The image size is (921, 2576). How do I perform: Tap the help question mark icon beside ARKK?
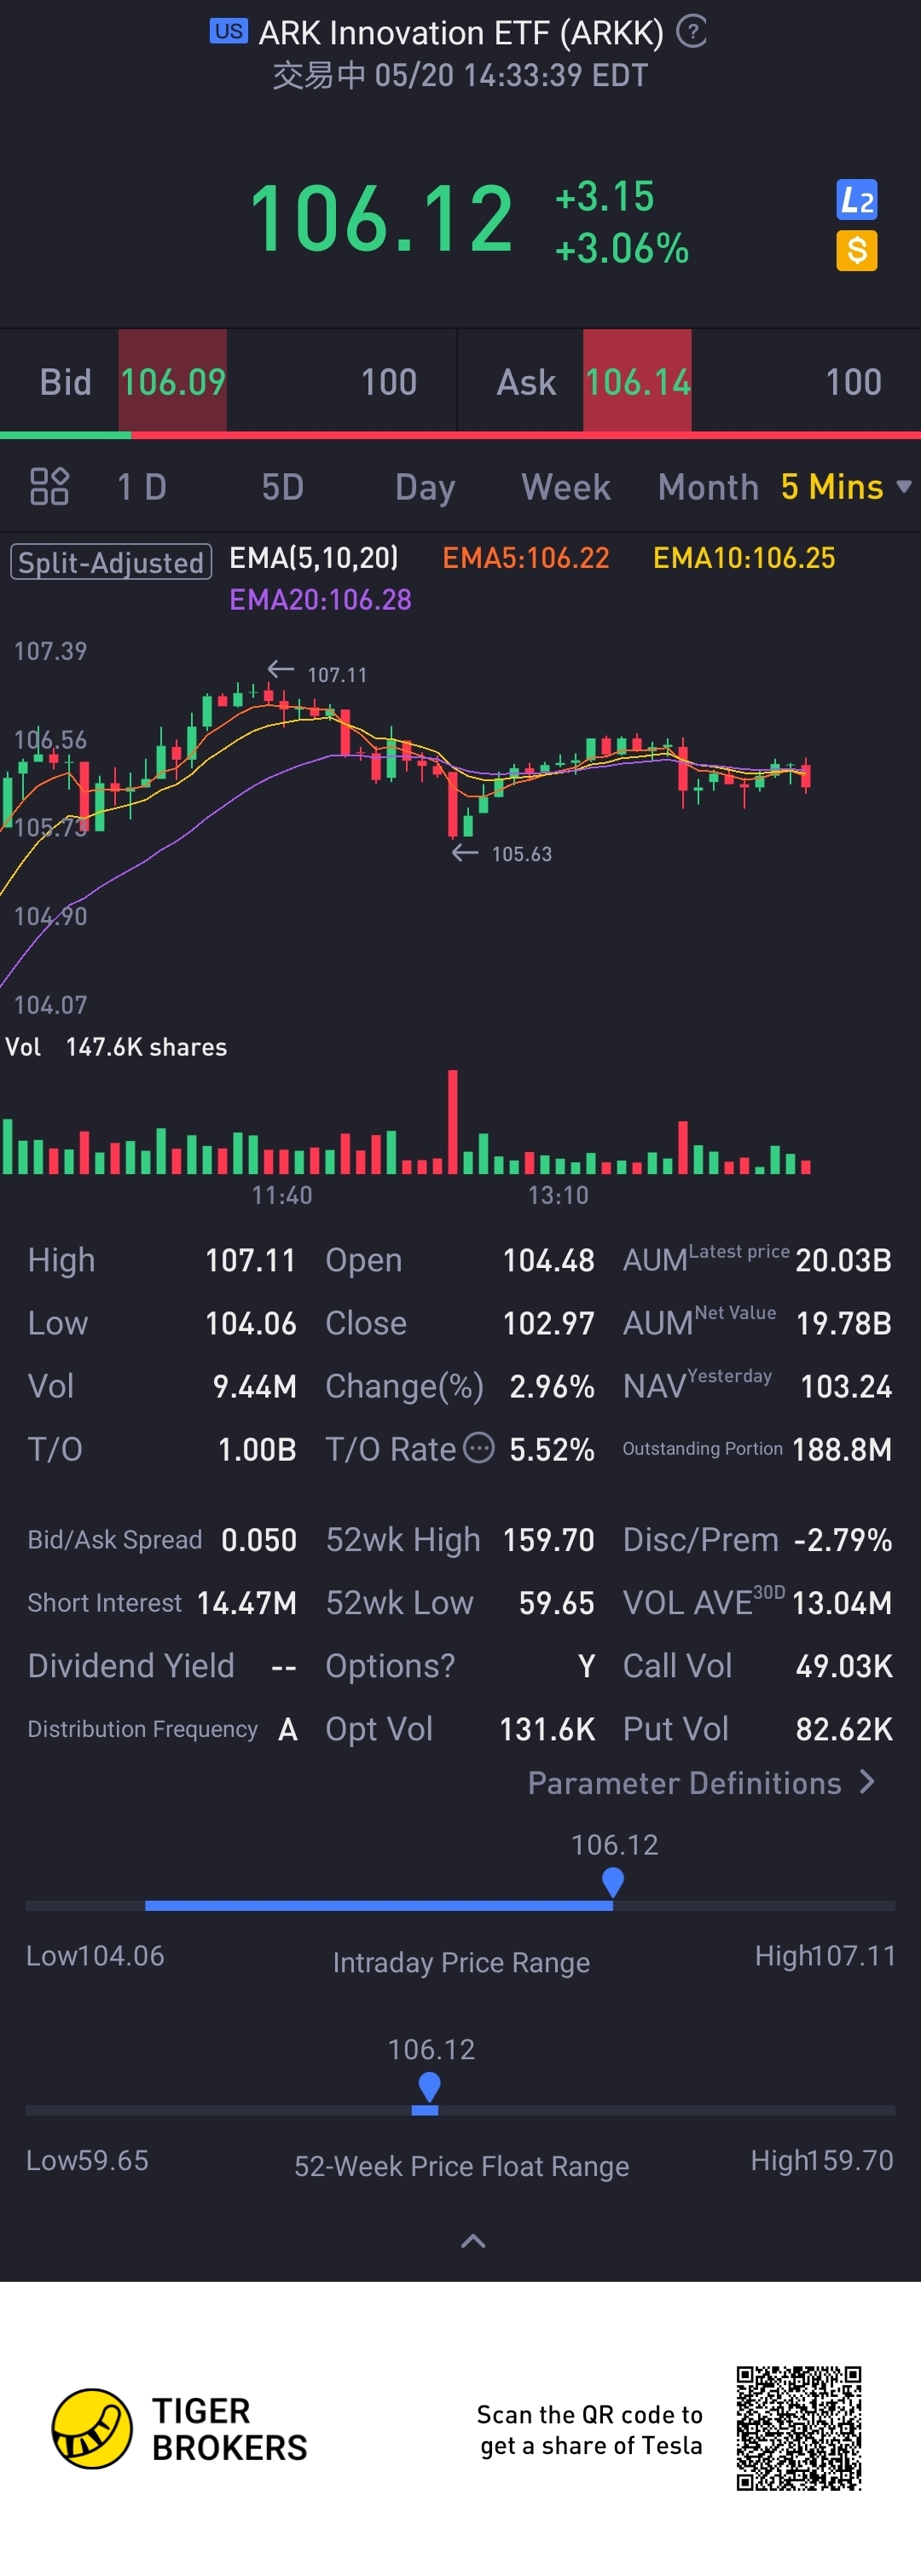tap(691, 32)
